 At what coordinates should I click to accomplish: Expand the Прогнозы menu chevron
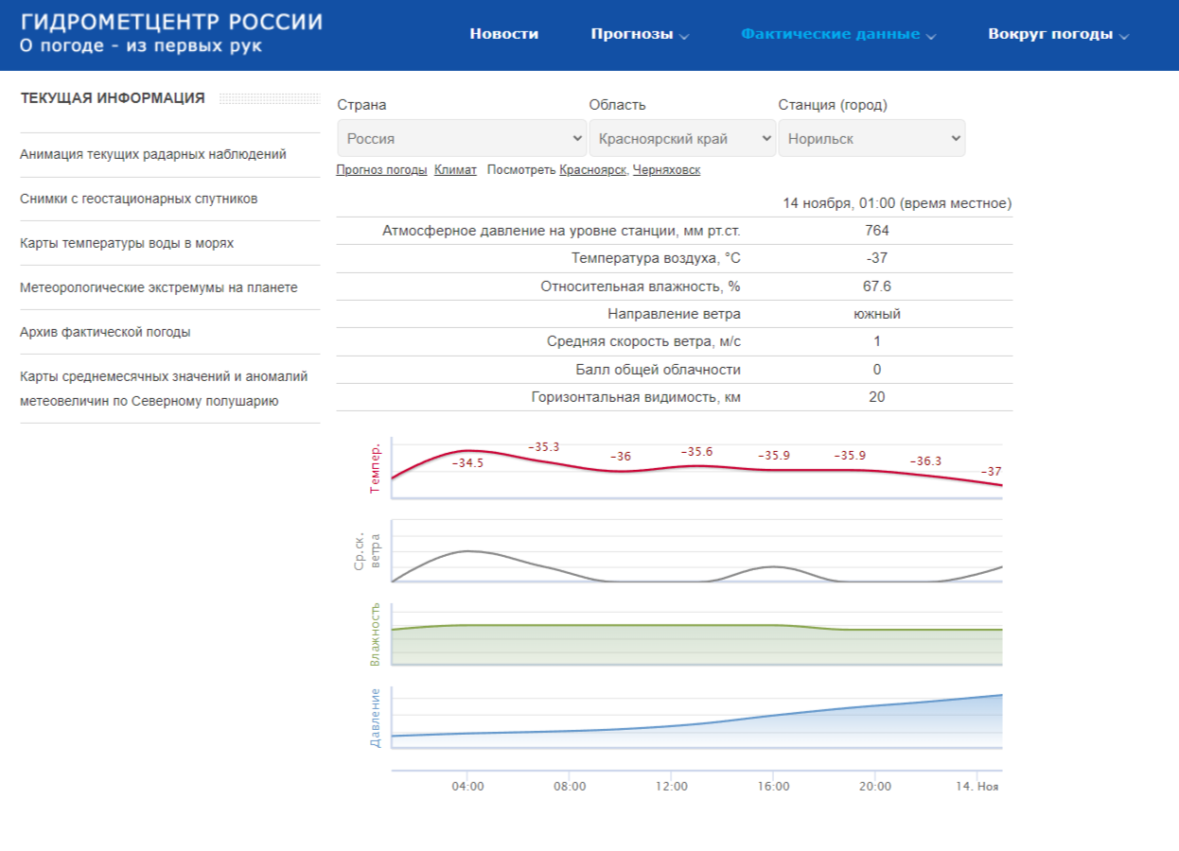[684, 36]
